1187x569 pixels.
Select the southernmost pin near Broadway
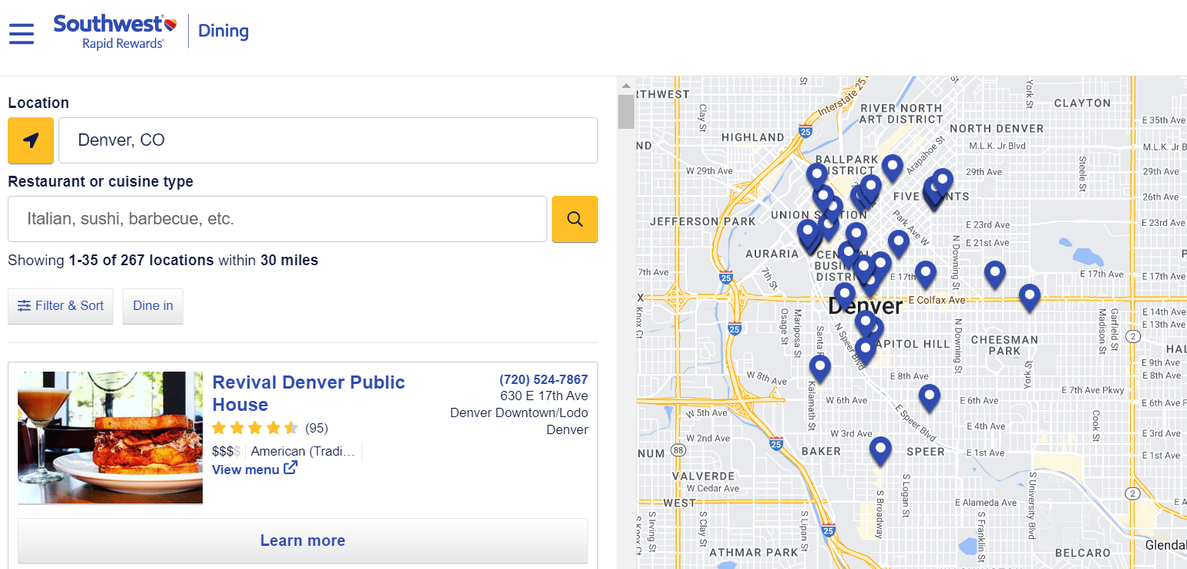(x=879, y=446)
